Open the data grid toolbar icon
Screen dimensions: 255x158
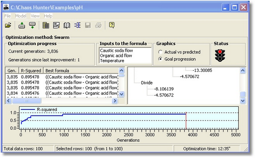[46, 25]
